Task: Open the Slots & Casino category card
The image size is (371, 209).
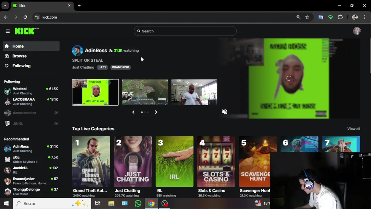Action: (x=216, y=161)
